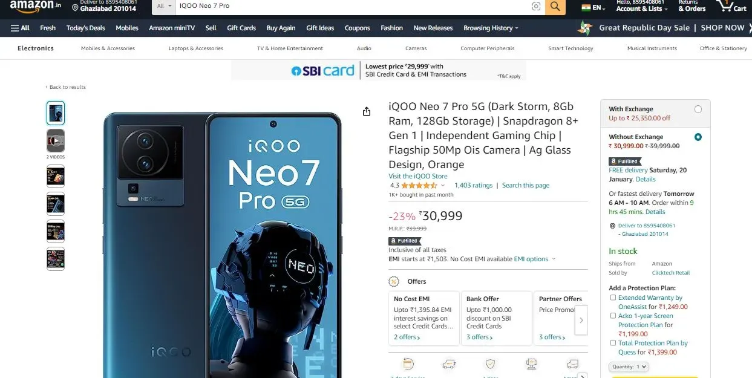Expand the EMI options chevron
The width and height of the screenshot is (752, 378).
553,259
